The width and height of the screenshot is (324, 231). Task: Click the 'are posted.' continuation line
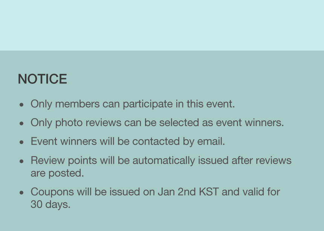(57, 173)
